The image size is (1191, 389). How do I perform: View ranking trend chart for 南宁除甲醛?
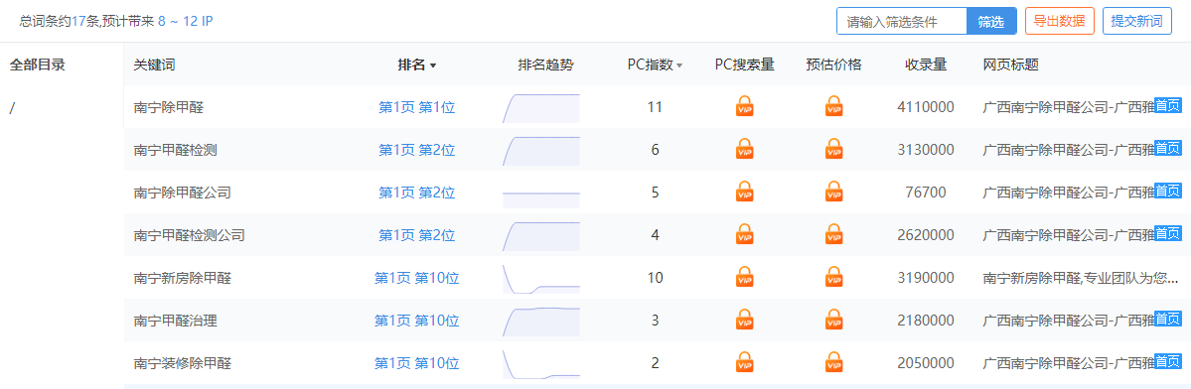pos(540,108)
